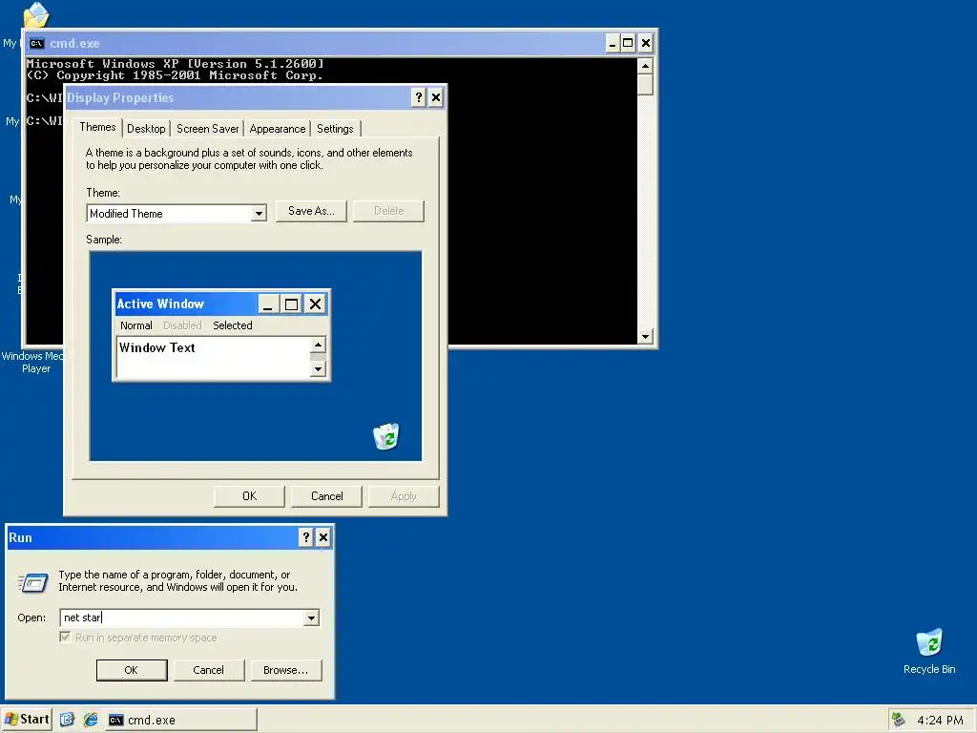Go to the Settings tab

335,129
